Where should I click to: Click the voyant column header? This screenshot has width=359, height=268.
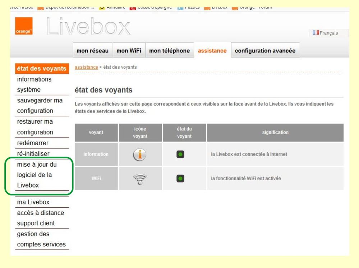96,133
